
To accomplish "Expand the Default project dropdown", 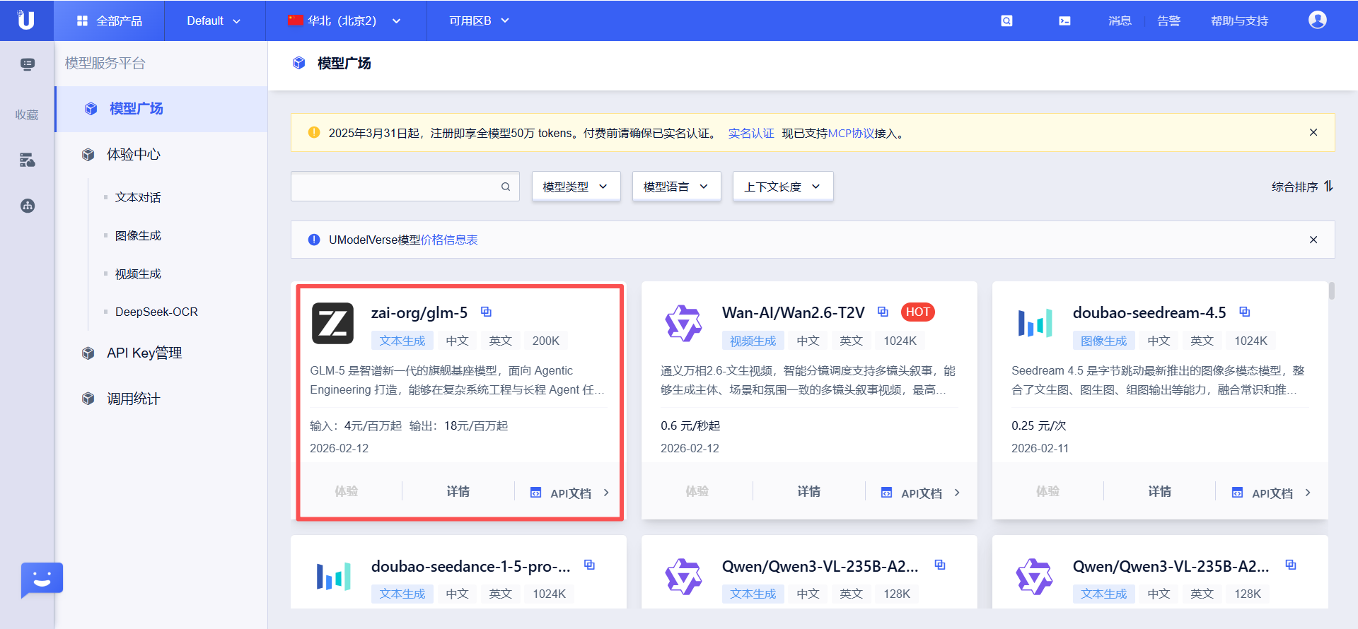I will (214, 21).
